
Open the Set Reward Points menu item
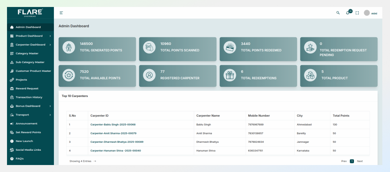[30, 132]
